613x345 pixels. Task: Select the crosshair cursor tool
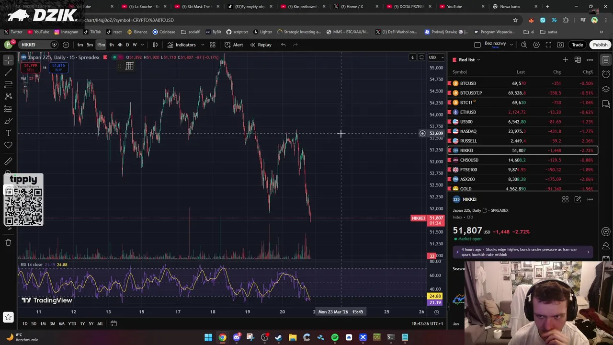(8, 60)
